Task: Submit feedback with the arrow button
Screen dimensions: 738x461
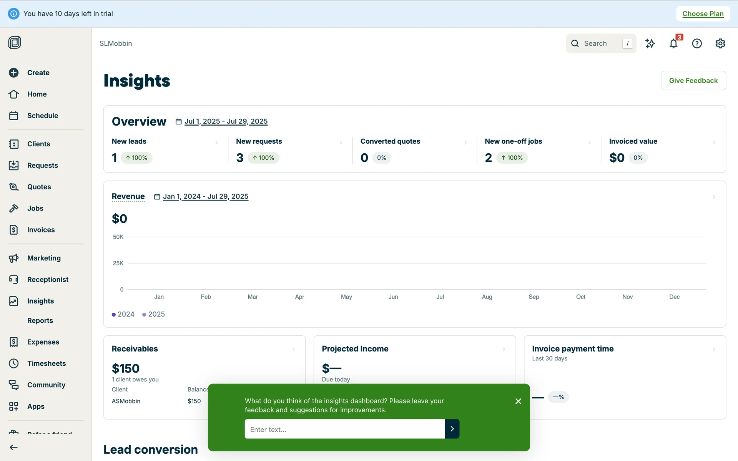Action: click(x=452, y=429)
